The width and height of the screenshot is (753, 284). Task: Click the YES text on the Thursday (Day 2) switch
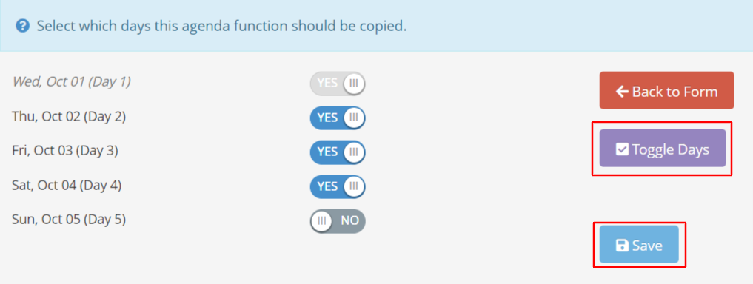point(327,118)
